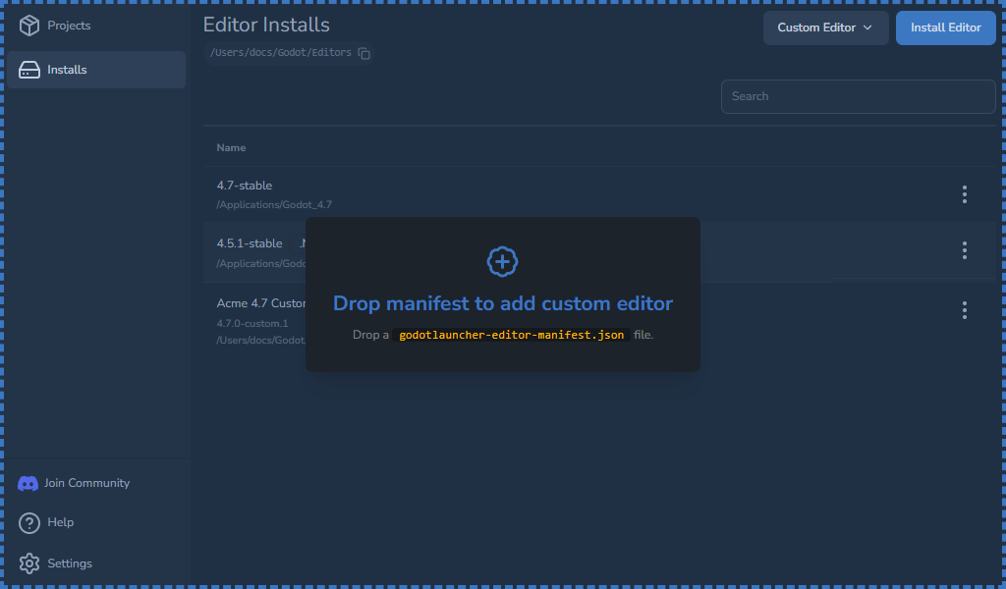Click the Settings gear icon
Image resolution: width=1006 pixels, height=589 pixels.
[x=28, y=564]
